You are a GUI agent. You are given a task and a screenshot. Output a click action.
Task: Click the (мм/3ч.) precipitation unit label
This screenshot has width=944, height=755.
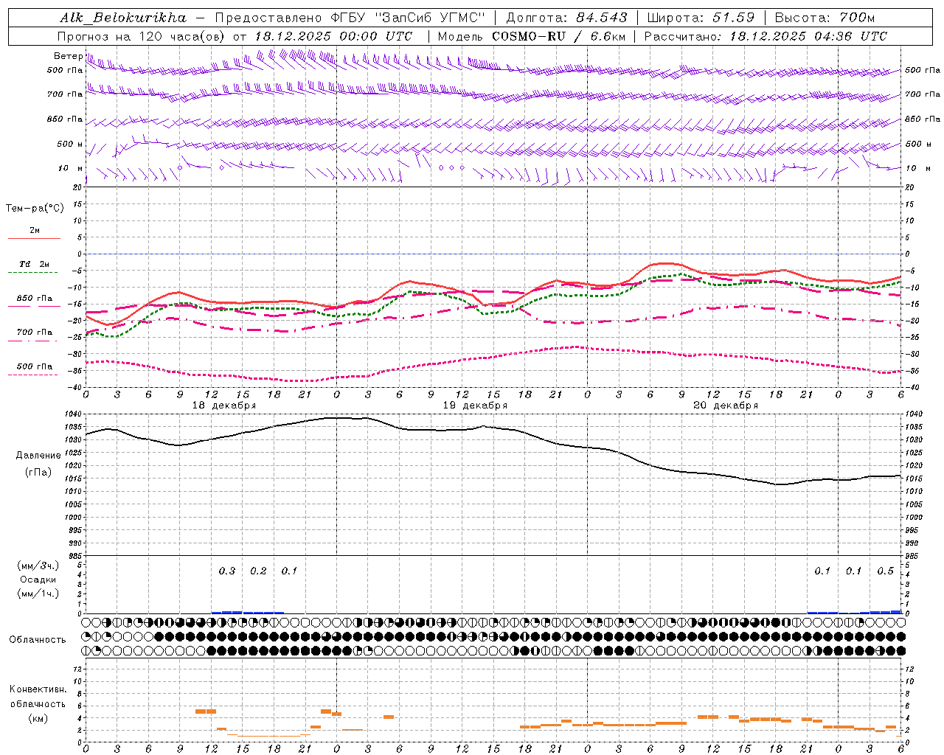click(x=38, y=566)
